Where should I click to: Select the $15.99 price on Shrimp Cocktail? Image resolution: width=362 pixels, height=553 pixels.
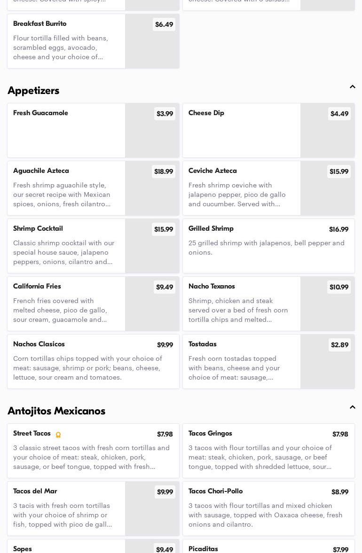(163, 229)
